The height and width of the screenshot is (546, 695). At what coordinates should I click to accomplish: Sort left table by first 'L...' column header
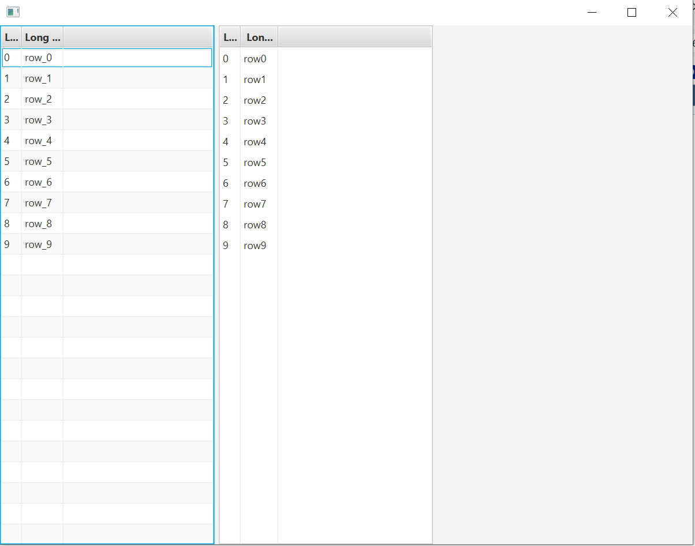pos(11,37)
